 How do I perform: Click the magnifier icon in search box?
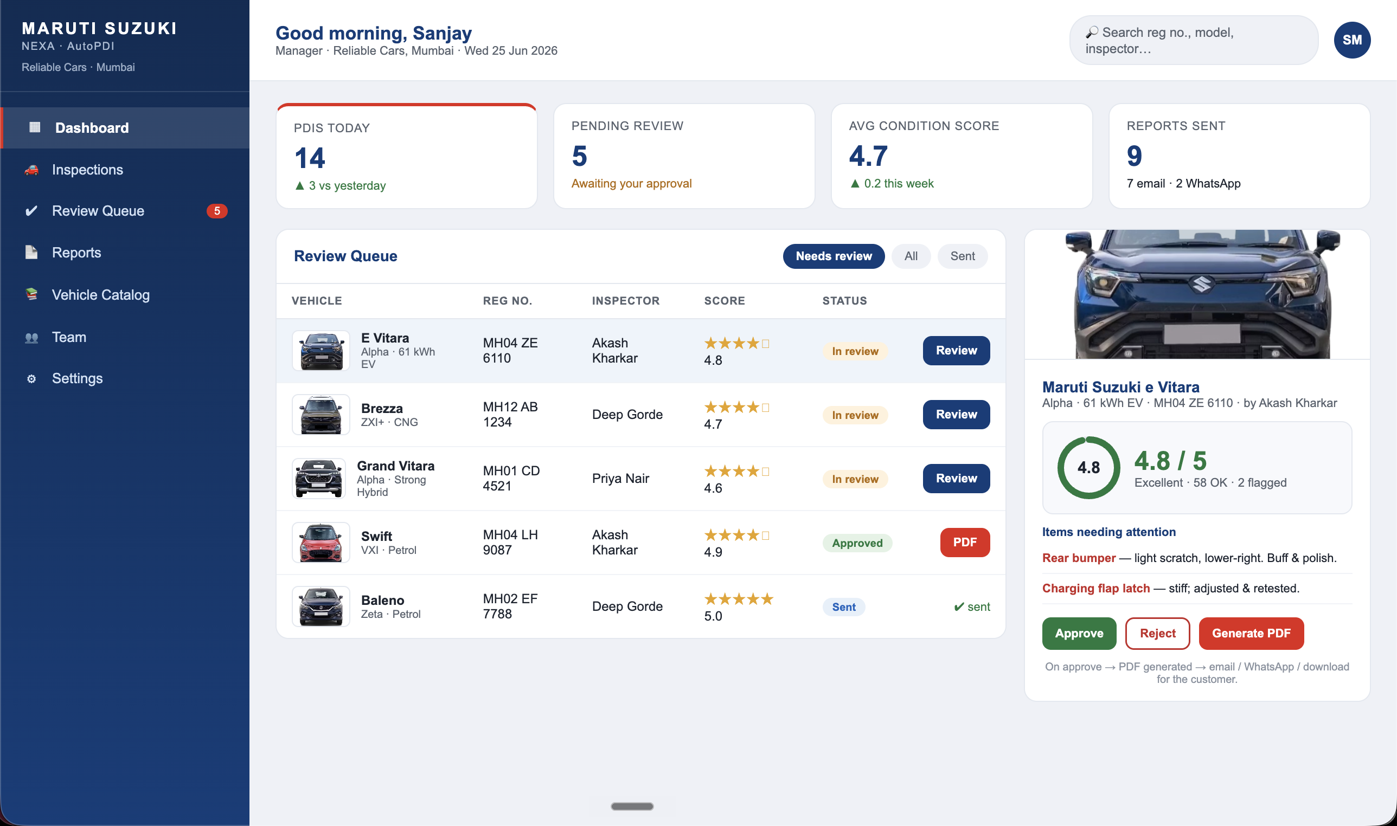pos(1092,33)
